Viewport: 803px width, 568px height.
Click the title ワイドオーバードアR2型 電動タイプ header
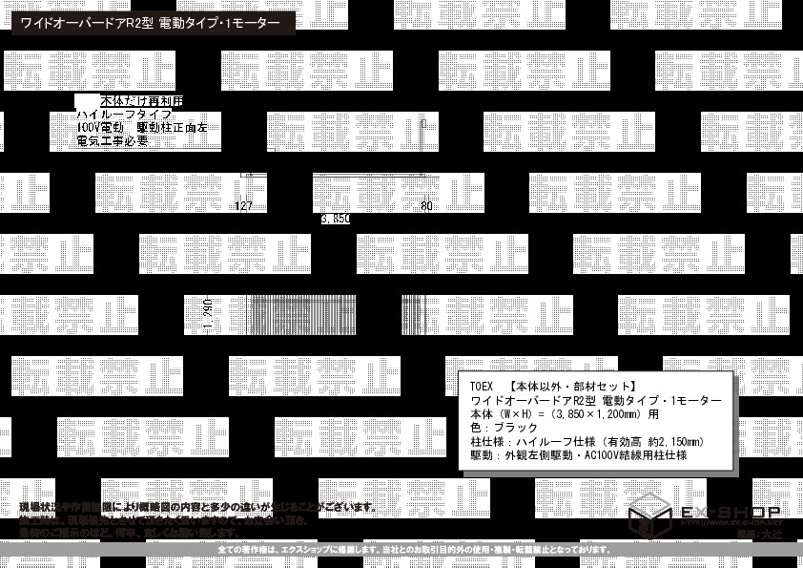coord(151,22)
